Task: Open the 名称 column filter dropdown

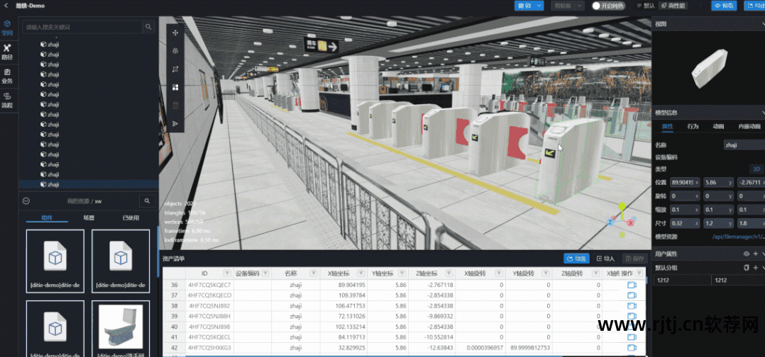Action: click(307, 273)
